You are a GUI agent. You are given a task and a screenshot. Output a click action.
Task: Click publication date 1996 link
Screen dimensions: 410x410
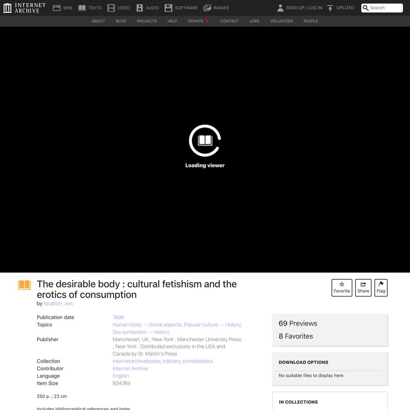pos(118,317)
